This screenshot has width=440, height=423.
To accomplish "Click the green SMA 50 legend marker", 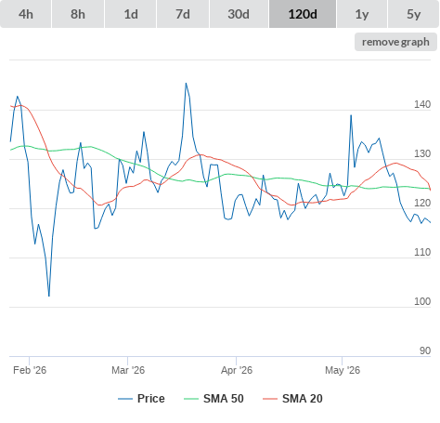I will pyautogui.click(x=191, y=399).
